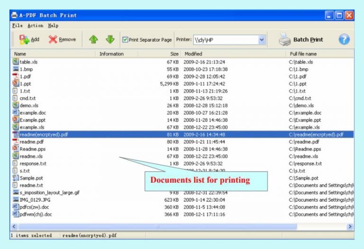
Task: Open the Action menu
Action: [x=35, y=26]
